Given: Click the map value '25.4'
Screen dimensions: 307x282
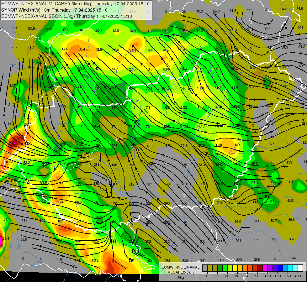Looking at the screenshot, I should (x=6, y=238).
